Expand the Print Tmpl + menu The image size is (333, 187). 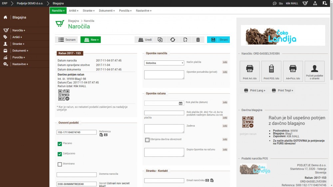tap(283, 90)
